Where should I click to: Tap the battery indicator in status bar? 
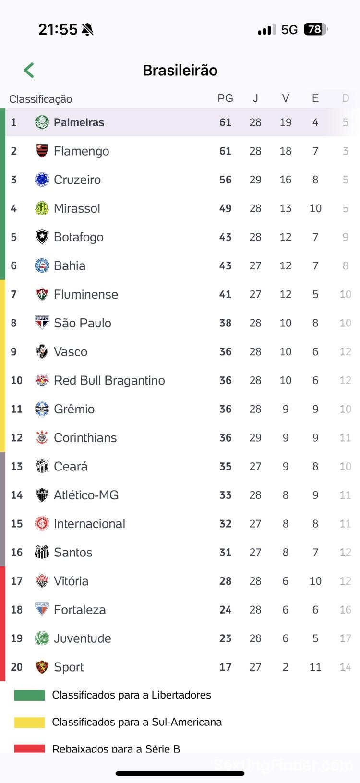315,30
